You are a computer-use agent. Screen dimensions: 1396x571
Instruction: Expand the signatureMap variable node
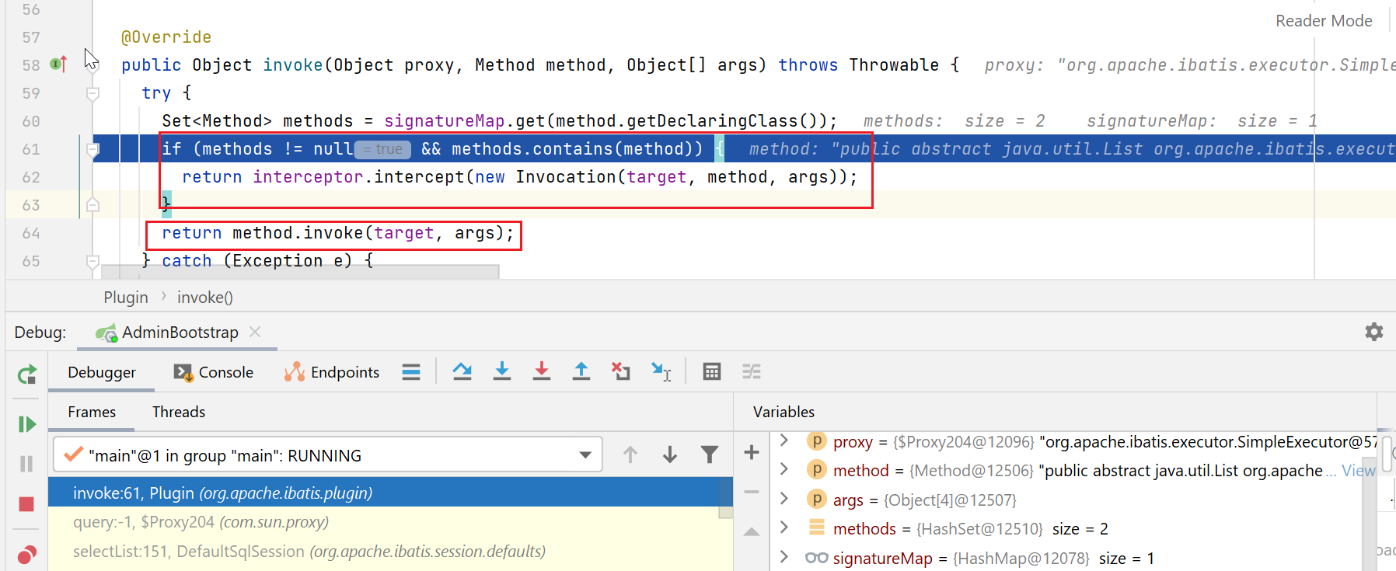pos(784,558)
